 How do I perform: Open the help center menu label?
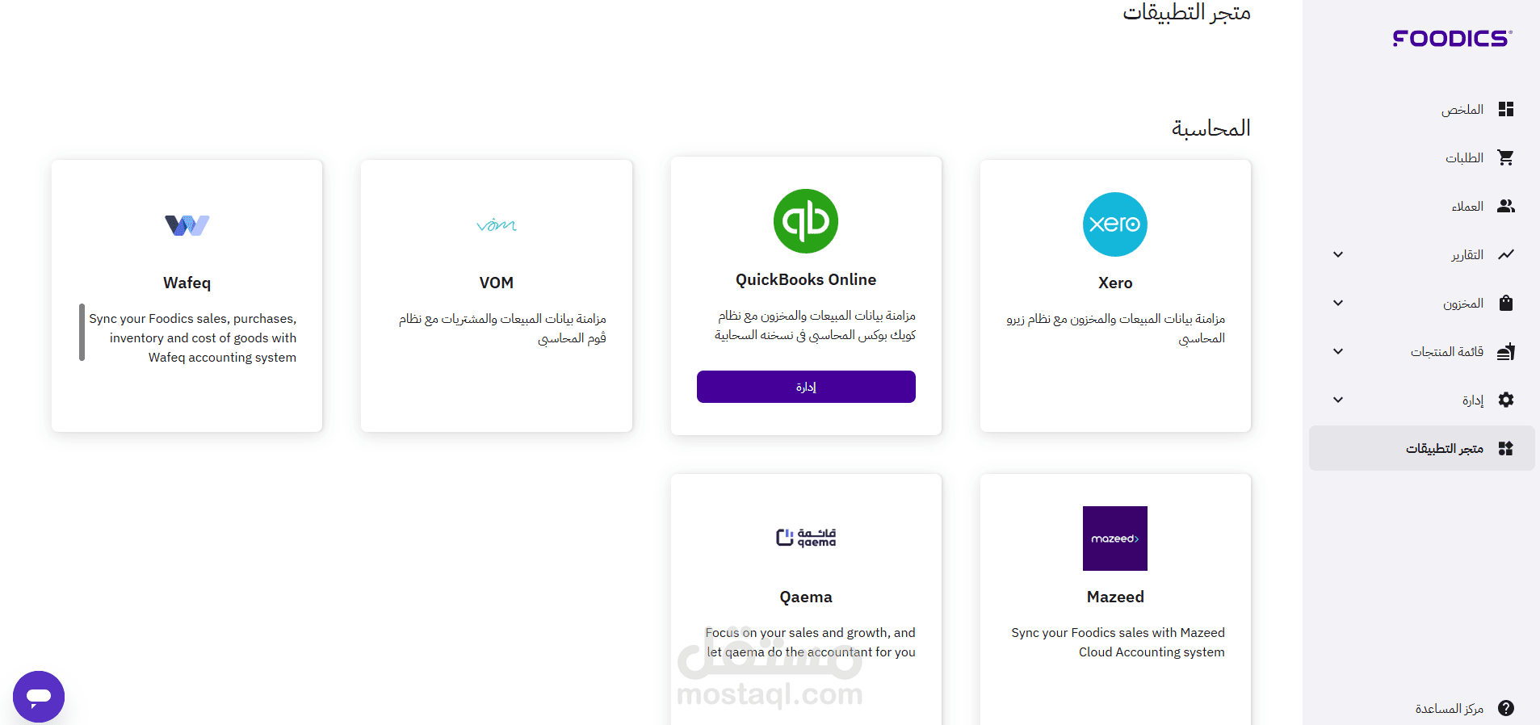(1449, 708)
